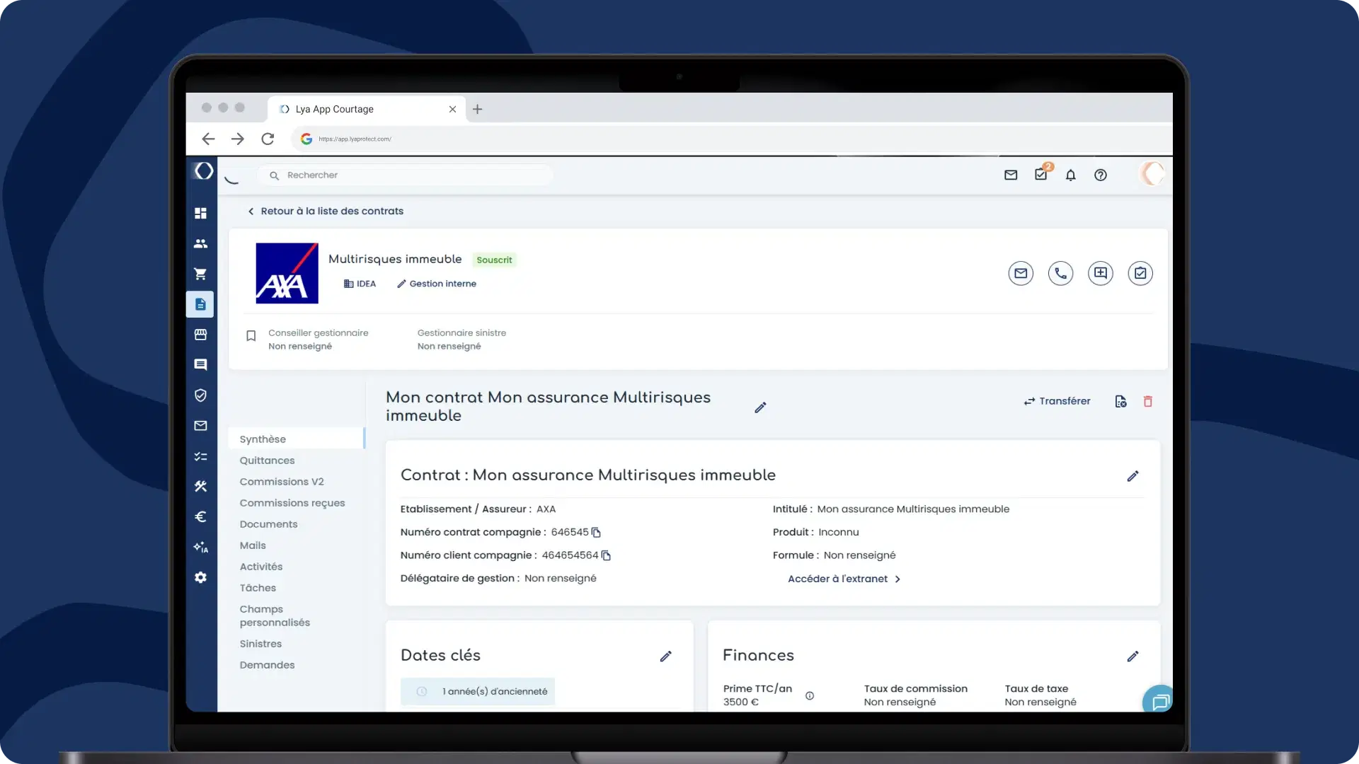Screen dimensions: 1359x764
Task: Open the mail envelope icon in sidebar
Action: point(200,426)
